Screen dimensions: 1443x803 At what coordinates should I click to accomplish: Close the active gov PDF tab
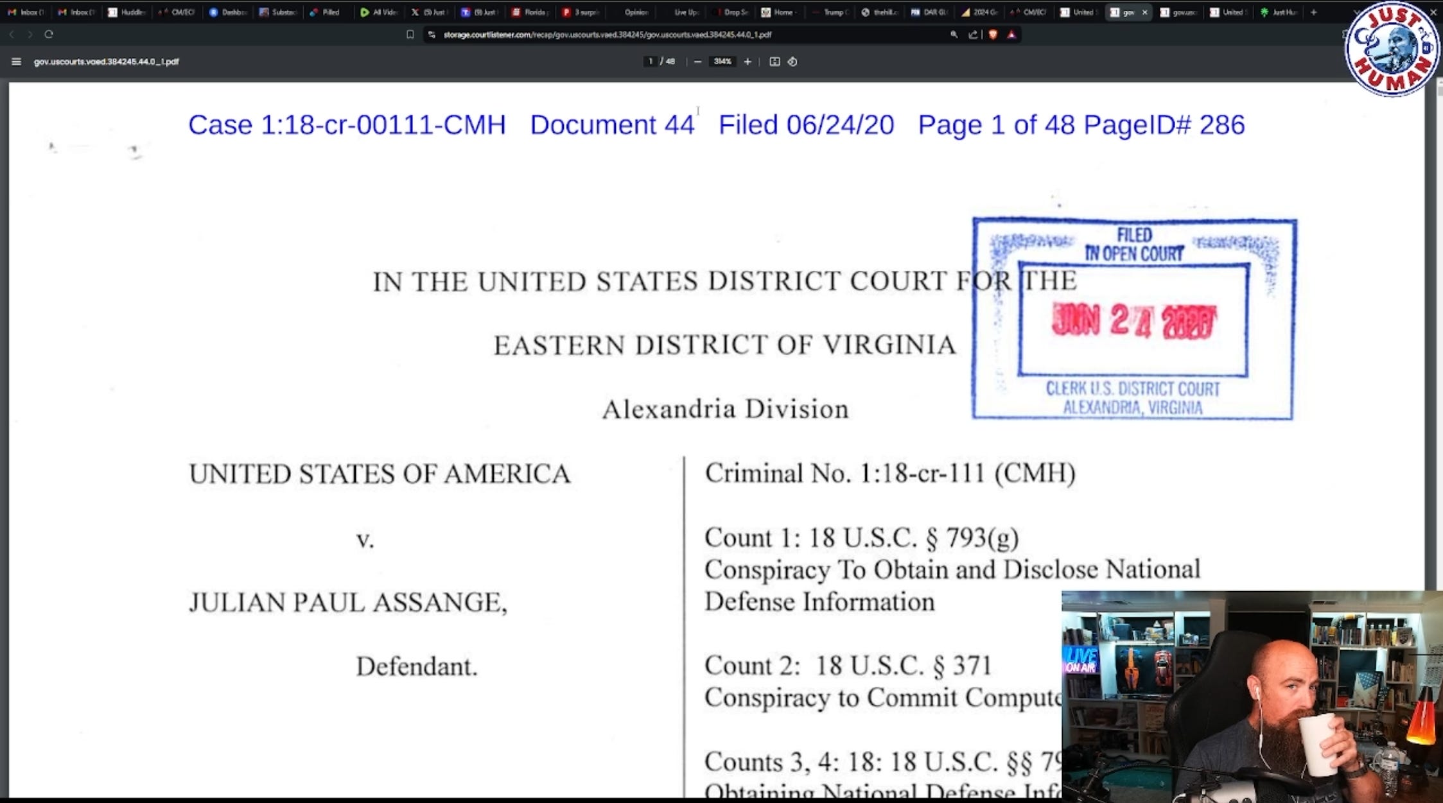coord(1144,12)
